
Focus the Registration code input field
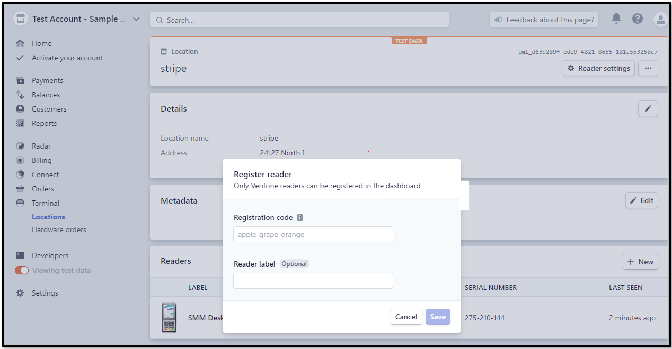coord(313,234)
